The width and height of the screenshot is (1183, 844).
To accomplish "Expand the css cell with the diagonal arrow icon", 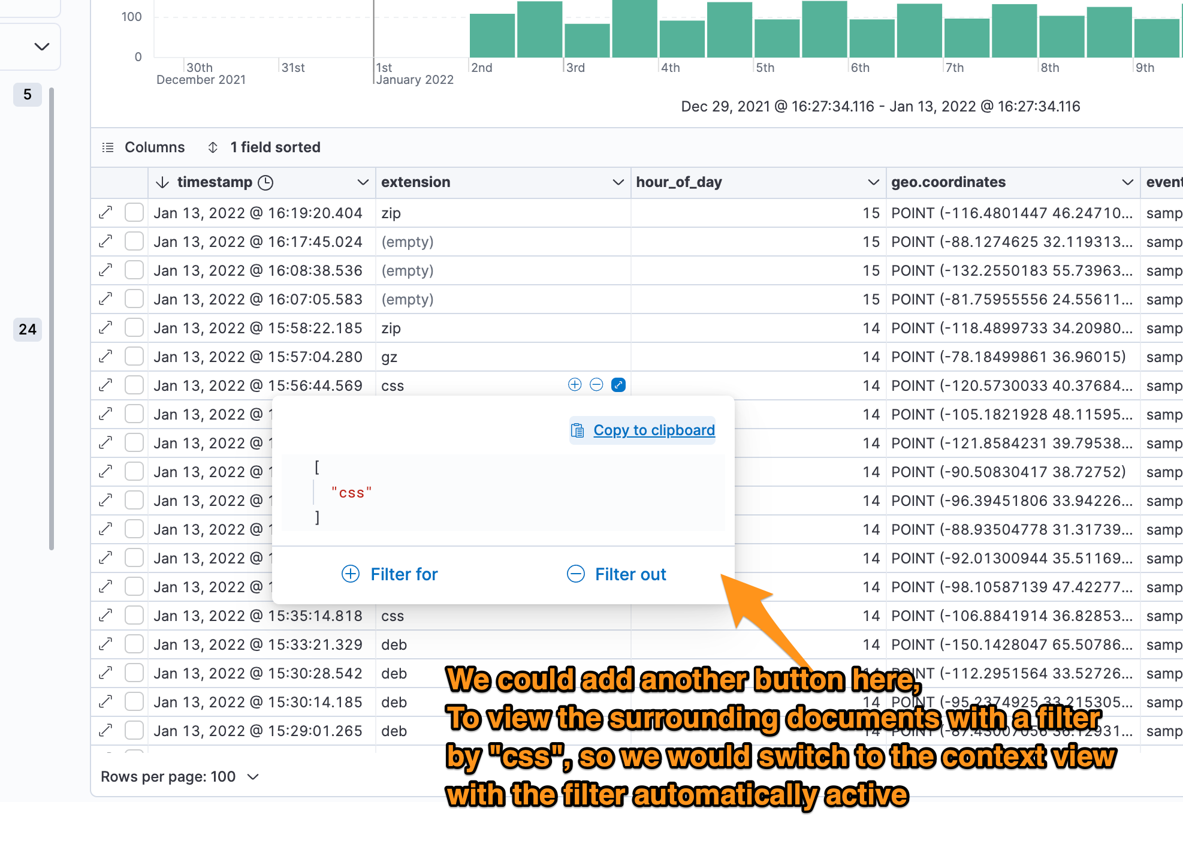I will pos(618,385).
